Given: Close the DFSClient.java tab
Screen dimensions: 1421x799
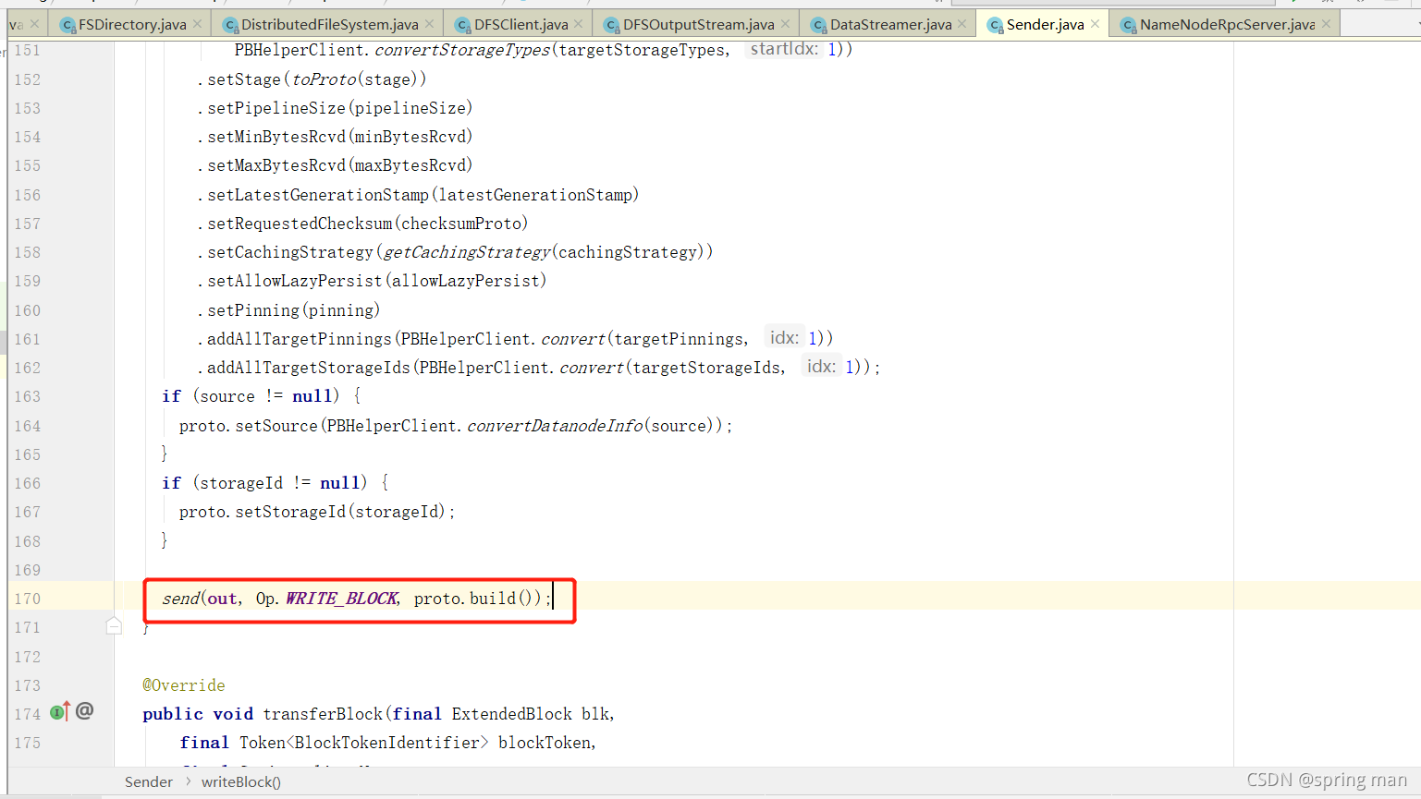Looking at the screenshot, I should click(579, 24).
